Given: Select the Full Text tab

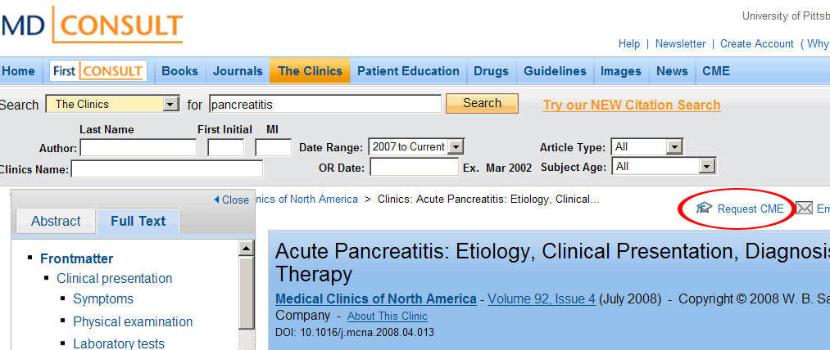Looking at the screenshot, I should pyautogui.click(x=138, y=221).
